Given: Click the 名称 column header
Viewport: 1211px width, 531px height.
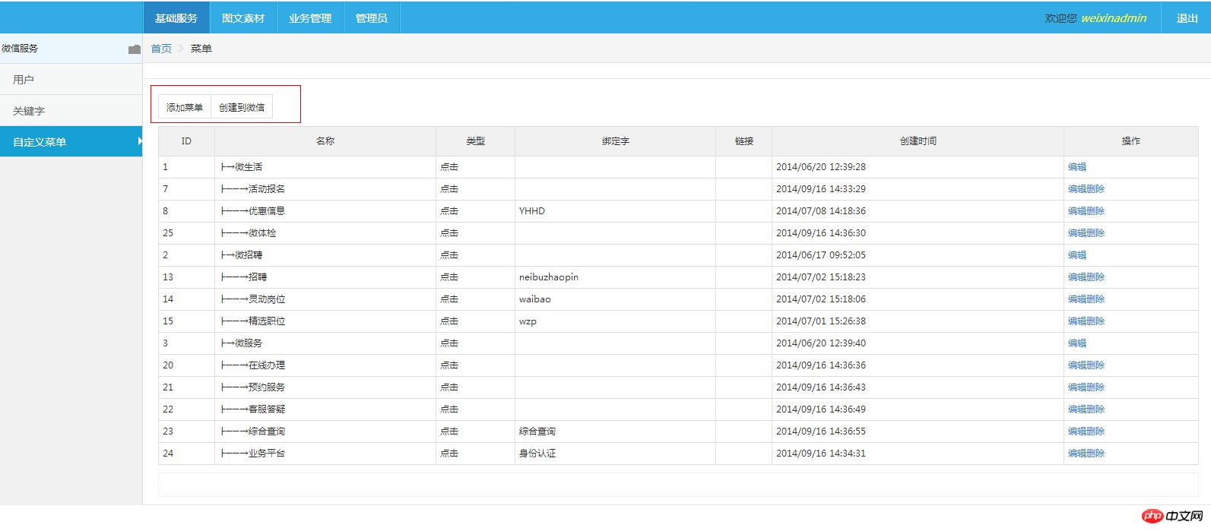Looking at the screenshot, I should coord(325,141).
